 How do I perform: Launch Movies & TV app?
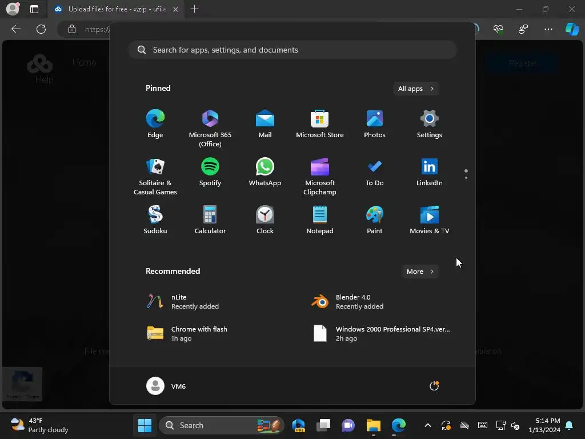(x=430, y=220)
